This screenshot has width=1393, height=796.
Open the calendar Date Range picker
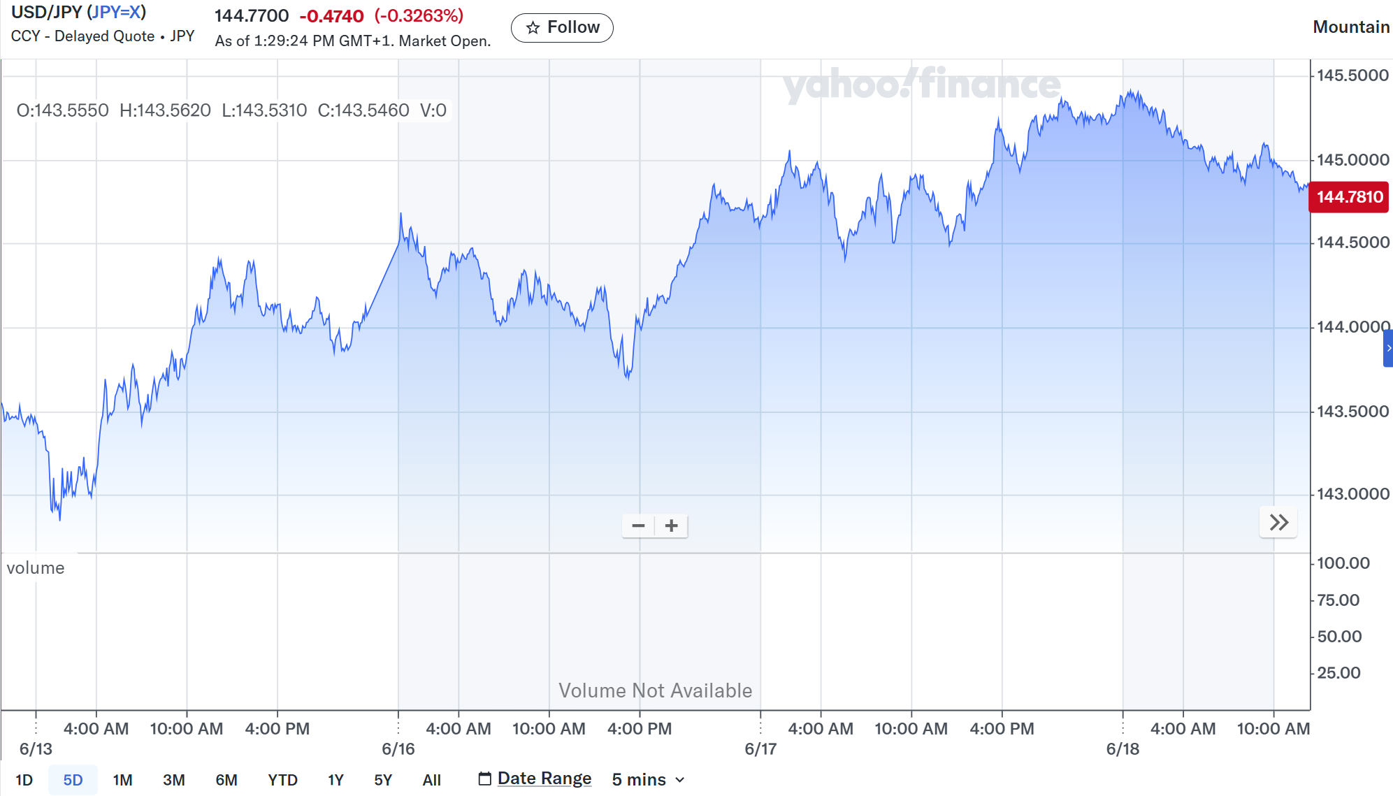click(x=535, y=779)
